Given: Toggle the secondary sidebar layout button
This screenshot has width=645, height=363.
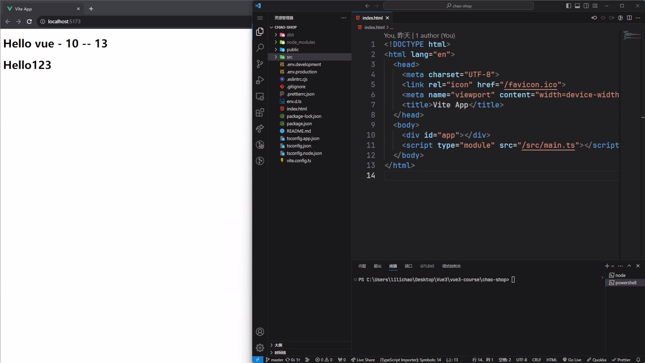Looking at the screenshot, I should [586, 6].
